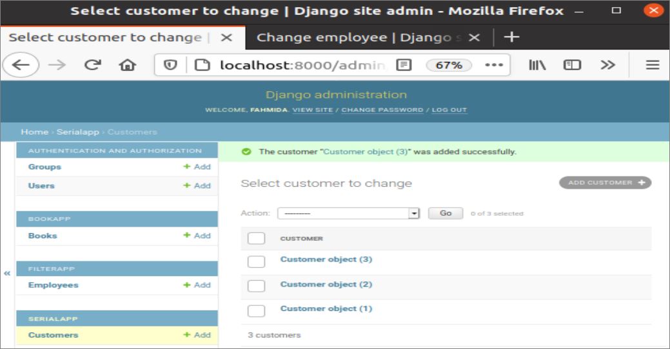Image resolution: width=670 pixels, height=349 pixels.
Task: Open Employees in sidebar
Action: [x=53, y=285]
